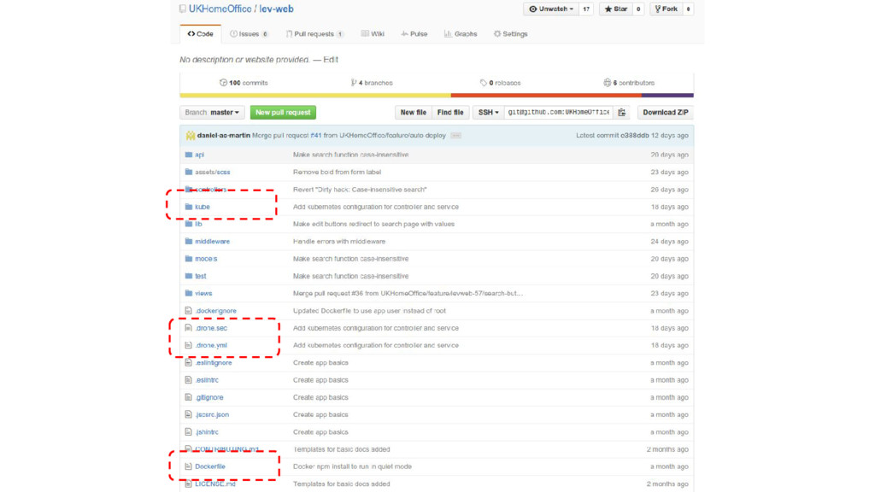Open repository Settings tab
Viewport: 875px width, 492px height.
coord(511,34)
